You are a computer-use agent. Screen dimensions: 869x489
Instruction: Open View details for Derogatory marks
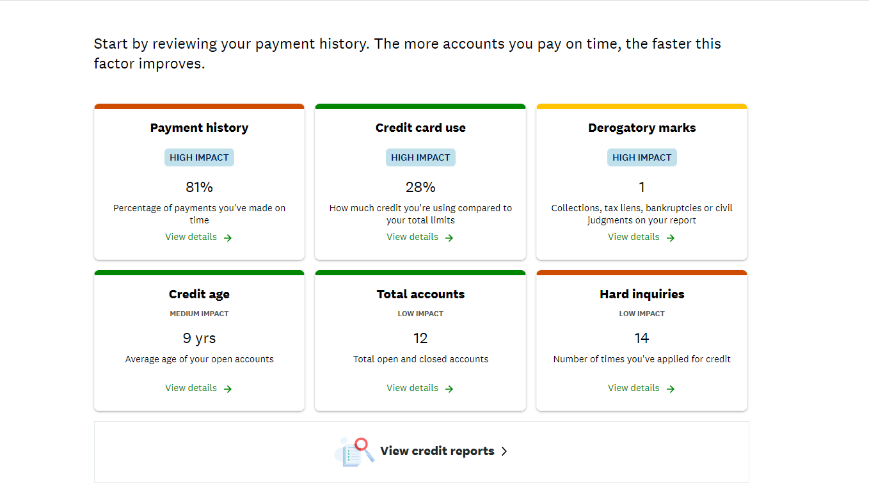[x=634, y=237]
